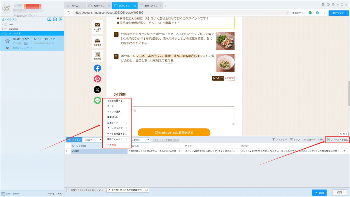Click the green round icon beside 事前ログイン
Viewport: 350px width, 197px height.
[310, 13]
